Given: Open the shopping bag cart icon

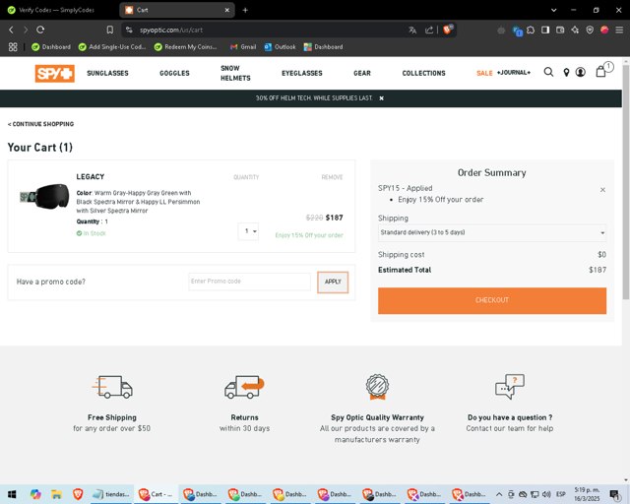Looking at the screenshot, I should [x=600, y=72].
